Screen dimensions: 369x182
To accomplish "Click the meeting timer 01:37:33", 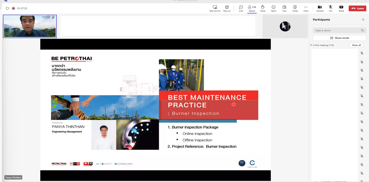I will click(x=22, y=8).
